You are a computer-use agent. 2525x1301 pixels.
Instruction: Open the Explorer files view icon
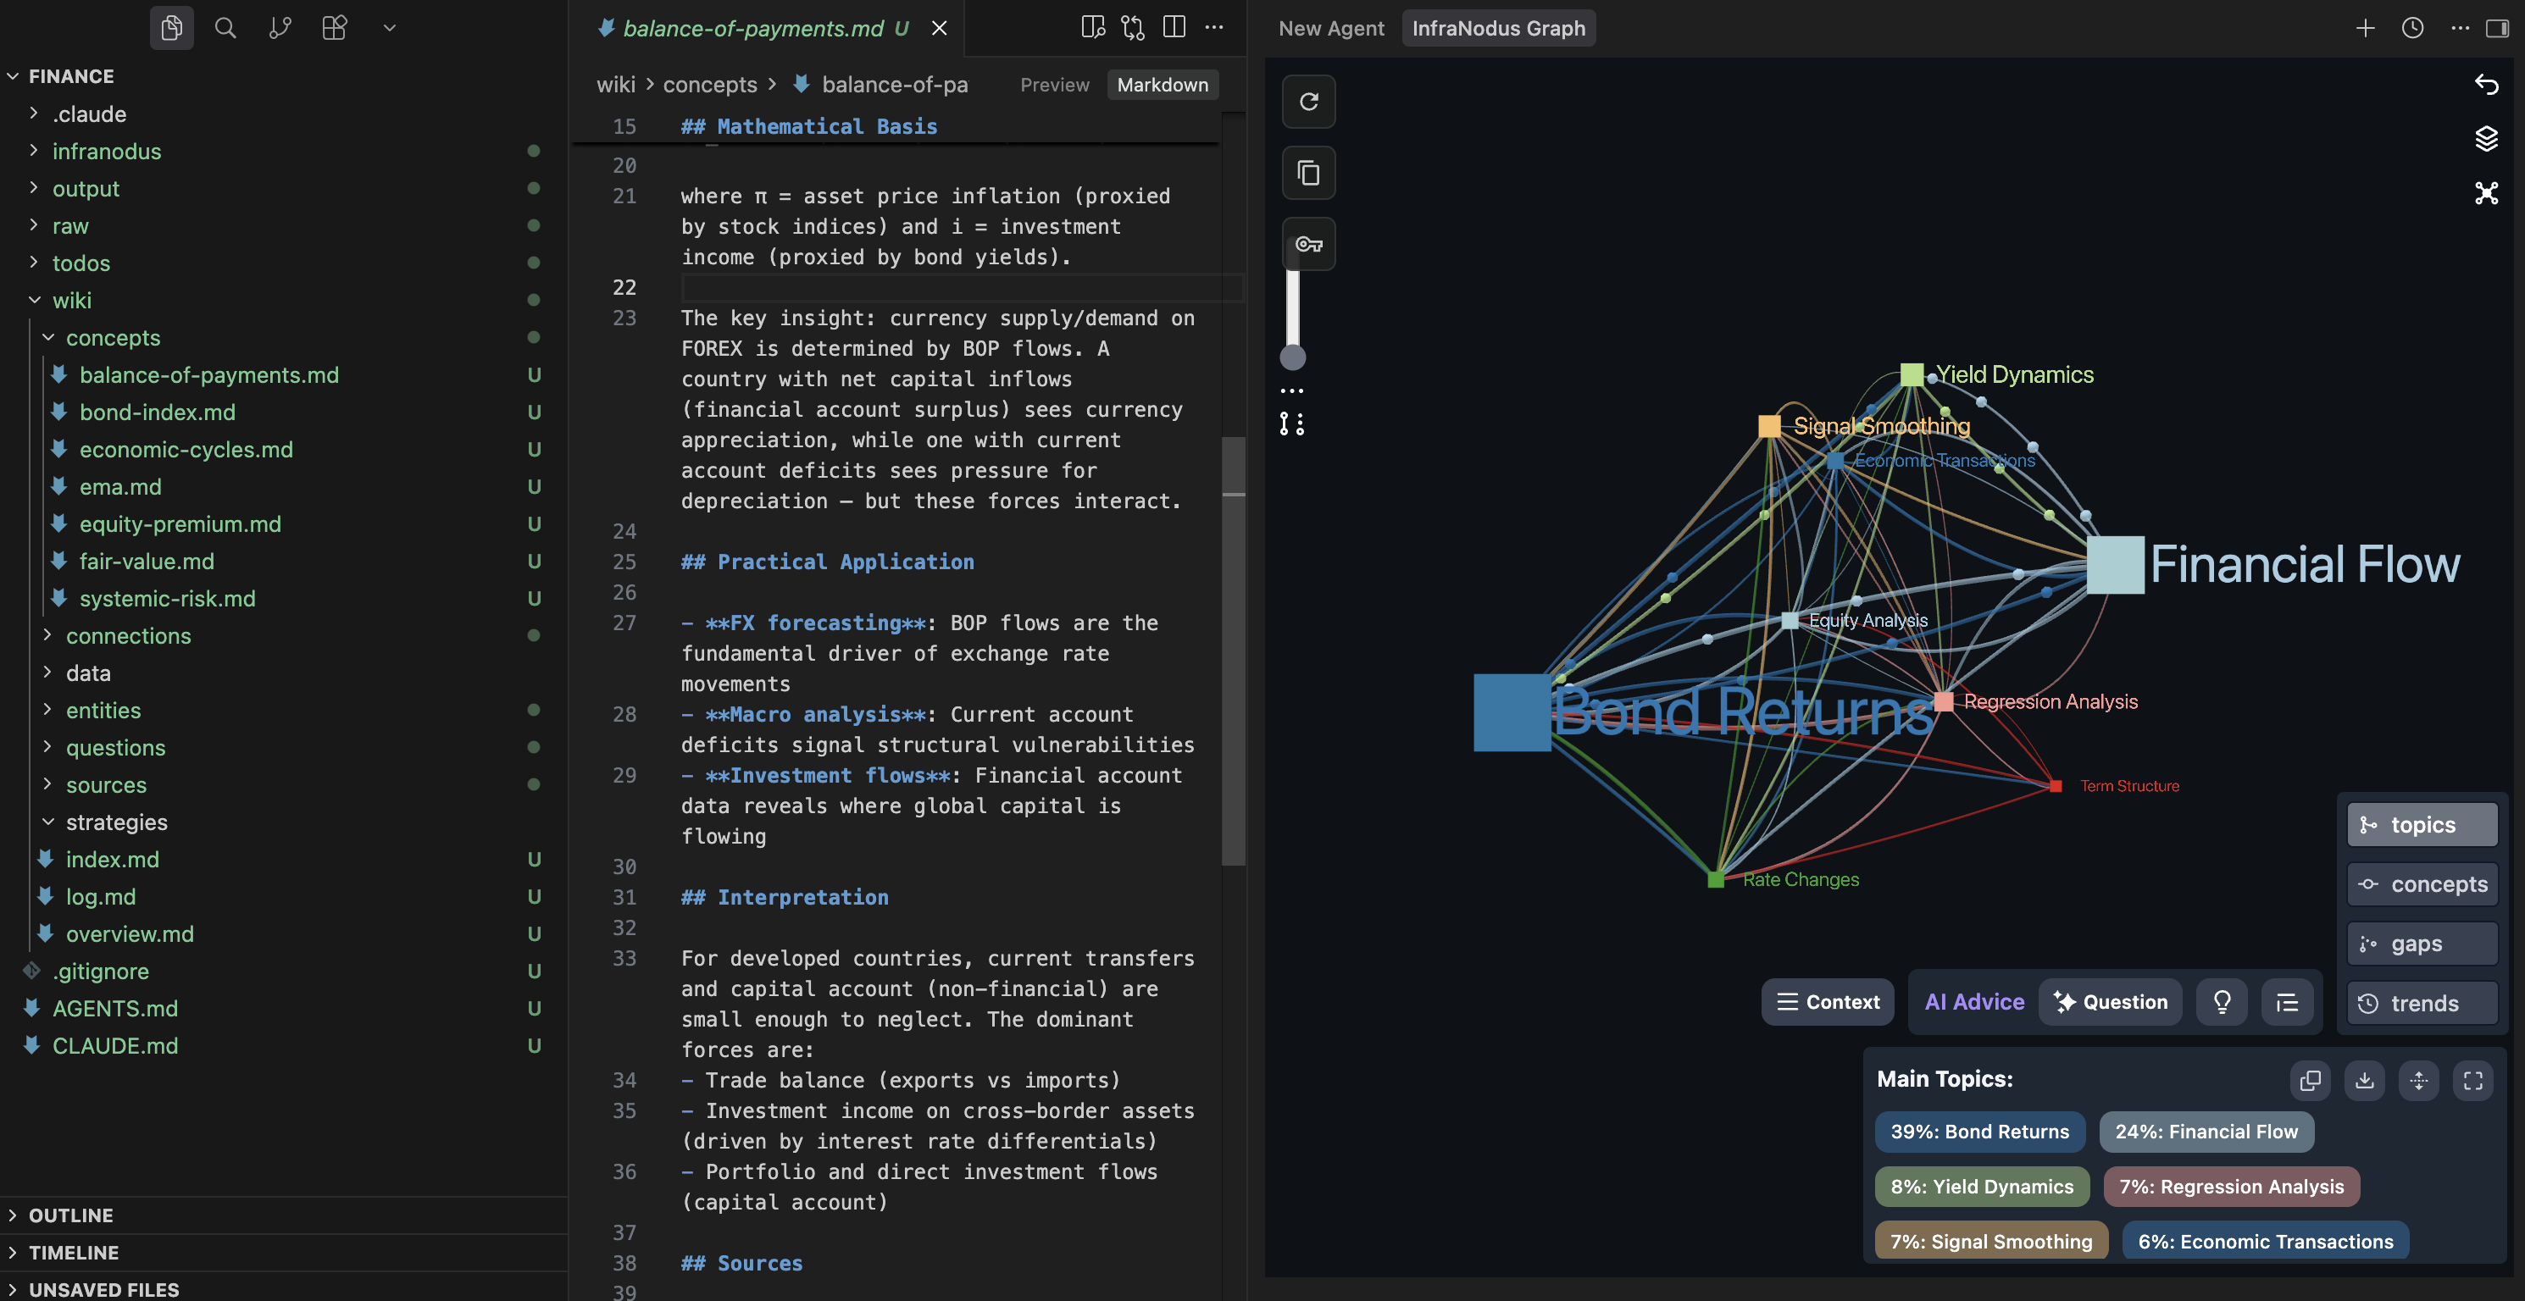tap(171, 27)
